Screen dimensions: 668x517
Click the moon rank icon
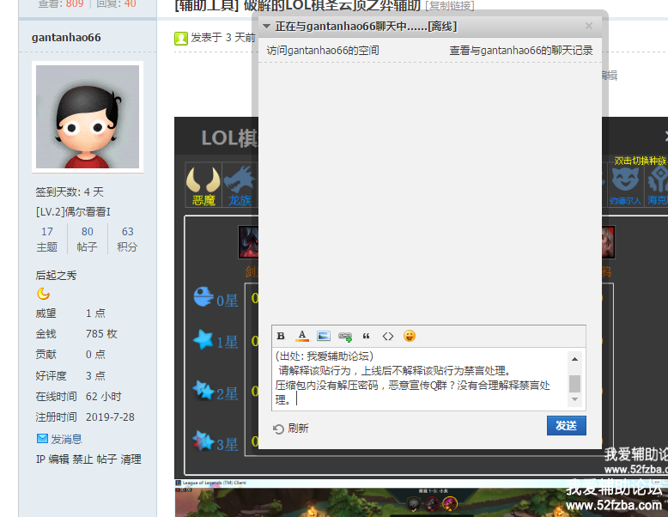click(x=43, y=294)
